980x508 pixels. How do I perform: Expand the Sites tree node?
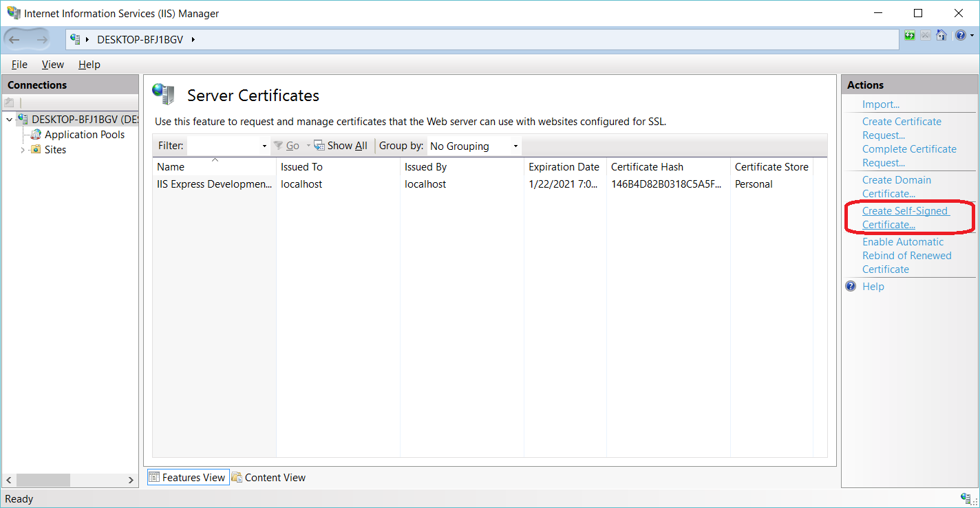23,150
